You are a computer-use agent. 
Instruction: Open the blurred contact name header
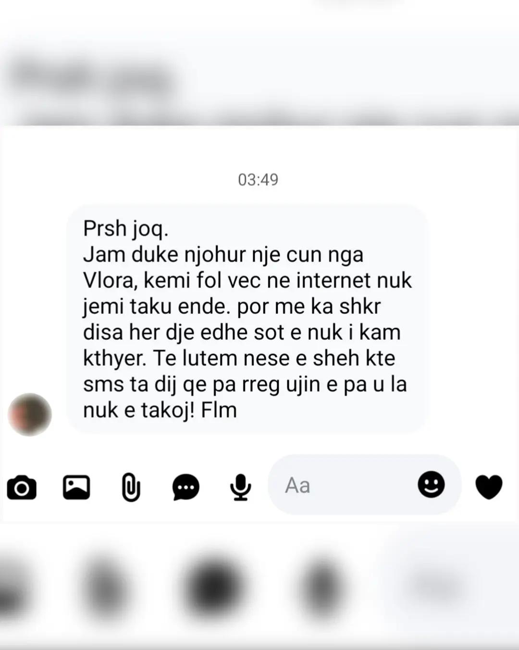point(91,77)
